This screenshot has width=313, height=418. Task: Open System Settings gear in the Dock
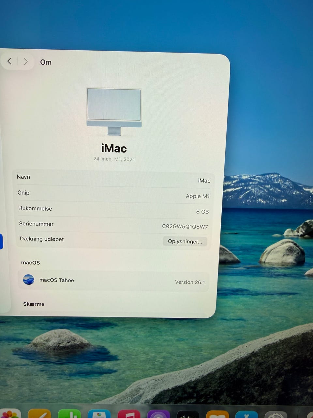(276, 414)
